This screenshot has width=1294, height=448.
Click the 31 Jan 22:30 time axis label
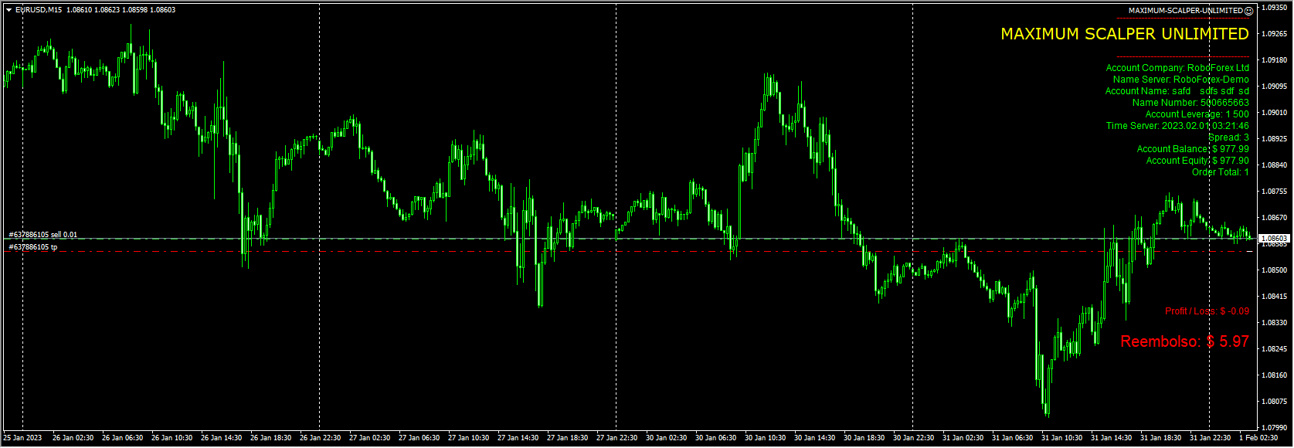(x=1210, y=438)
